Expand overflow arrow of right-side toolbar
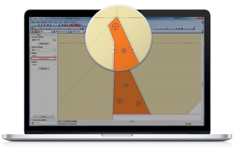This screenshot has height=158, width=237. click(x=194, y=29)
